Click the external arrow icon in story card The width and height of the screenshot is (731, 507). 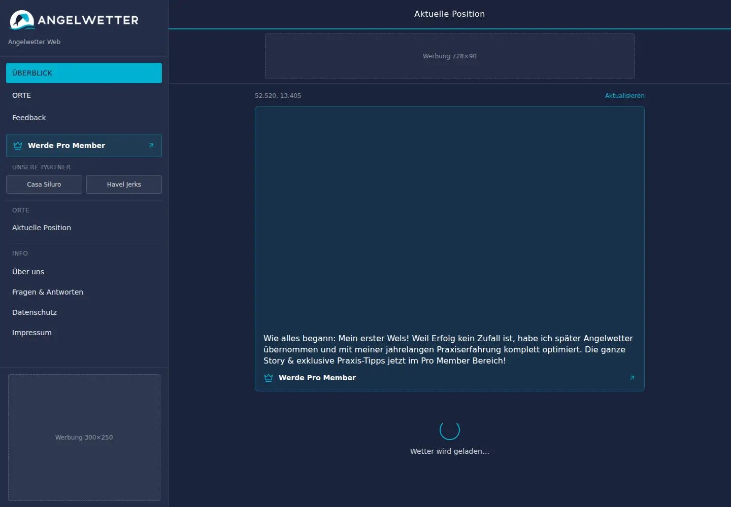[632, 378]
